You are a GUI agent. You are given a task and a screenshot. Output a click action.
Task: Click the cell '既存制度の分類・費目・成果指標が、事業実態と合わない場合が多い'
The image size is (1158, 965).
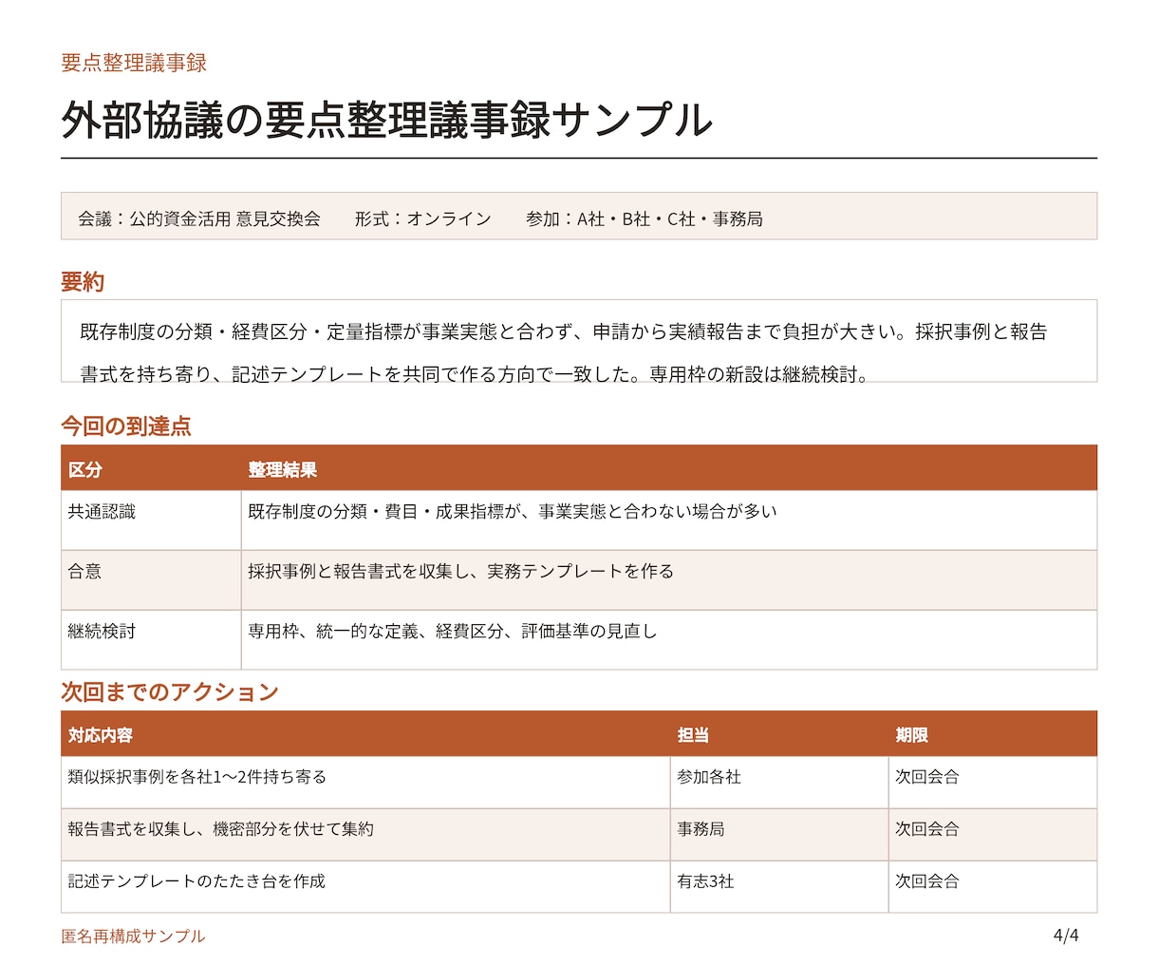point(669,520)
